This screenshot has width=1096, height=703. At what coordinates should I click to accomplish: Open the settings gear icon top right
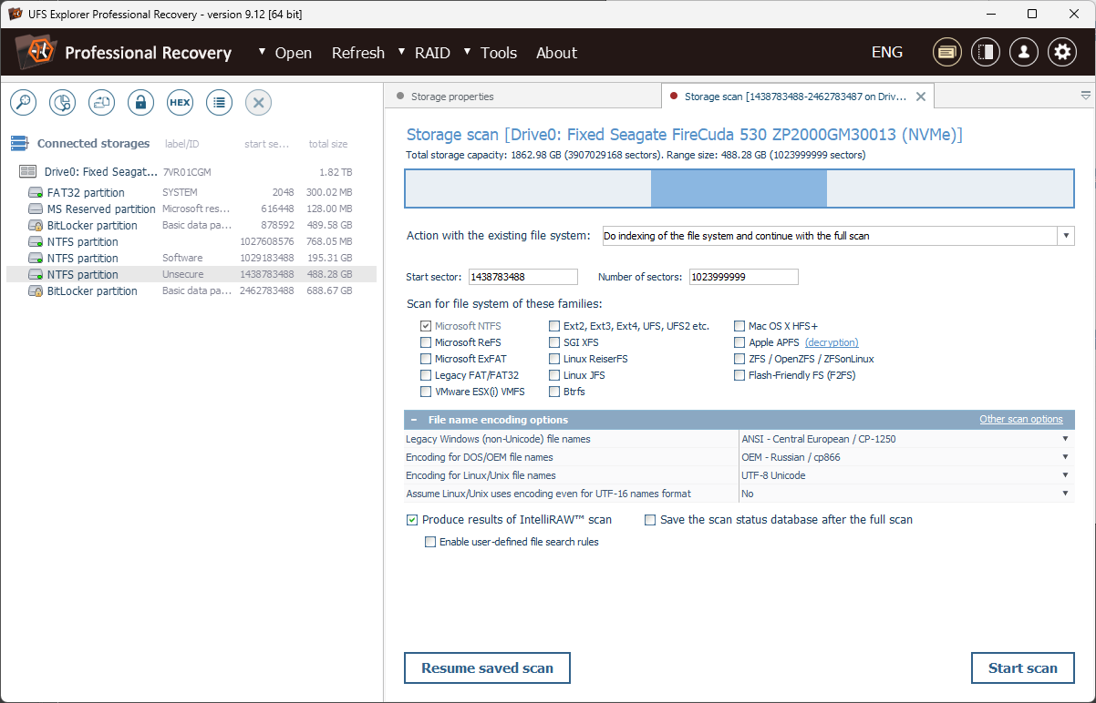1061,52
